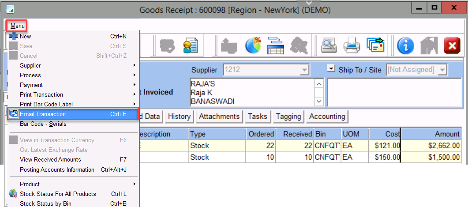This screenshot has height=207, width=468.
Task: Toggle the small box beside Ship To / Site
Action: pos(331,69)
